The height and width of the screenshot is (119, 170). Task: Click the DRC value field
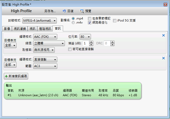coord(107,43)
